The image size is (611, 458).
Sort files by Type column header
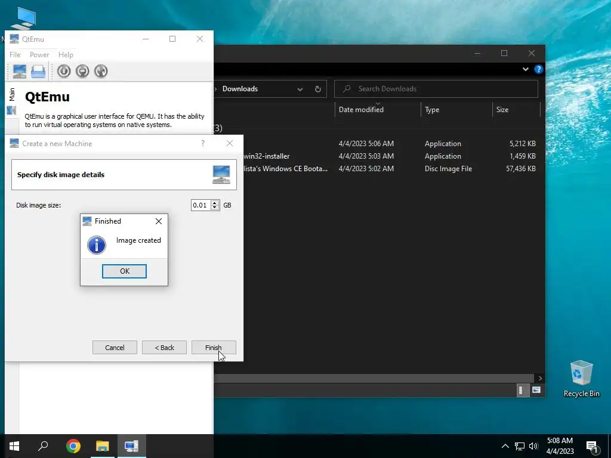(456, 110)
